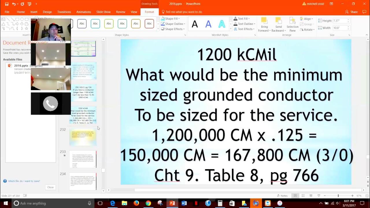Go to the Slide Show tab

(x=103, y=12)
